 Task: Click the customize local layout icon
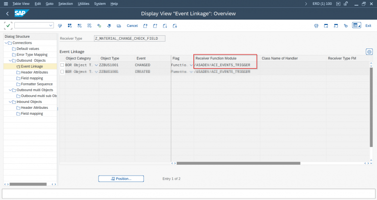click(357, 25)
